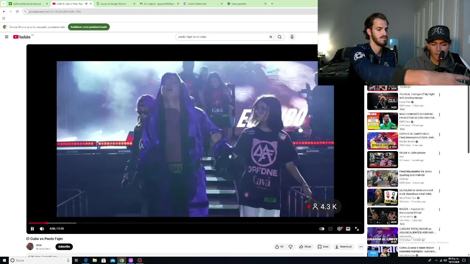Open YouTube guide hamburger menu
Screen dimensions: 470x264
(x=7, y=37)
